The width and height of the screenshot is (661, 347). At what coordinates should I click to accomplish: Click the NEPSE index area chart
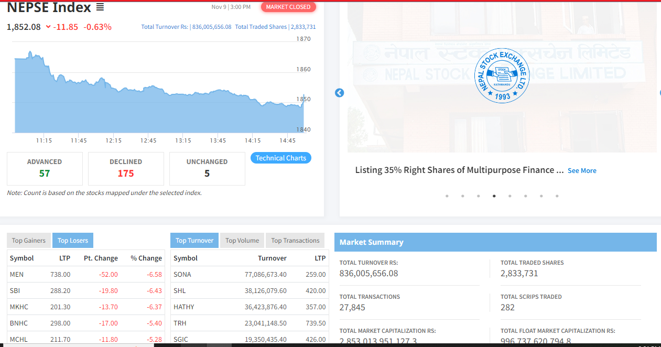tap(159, 92)
